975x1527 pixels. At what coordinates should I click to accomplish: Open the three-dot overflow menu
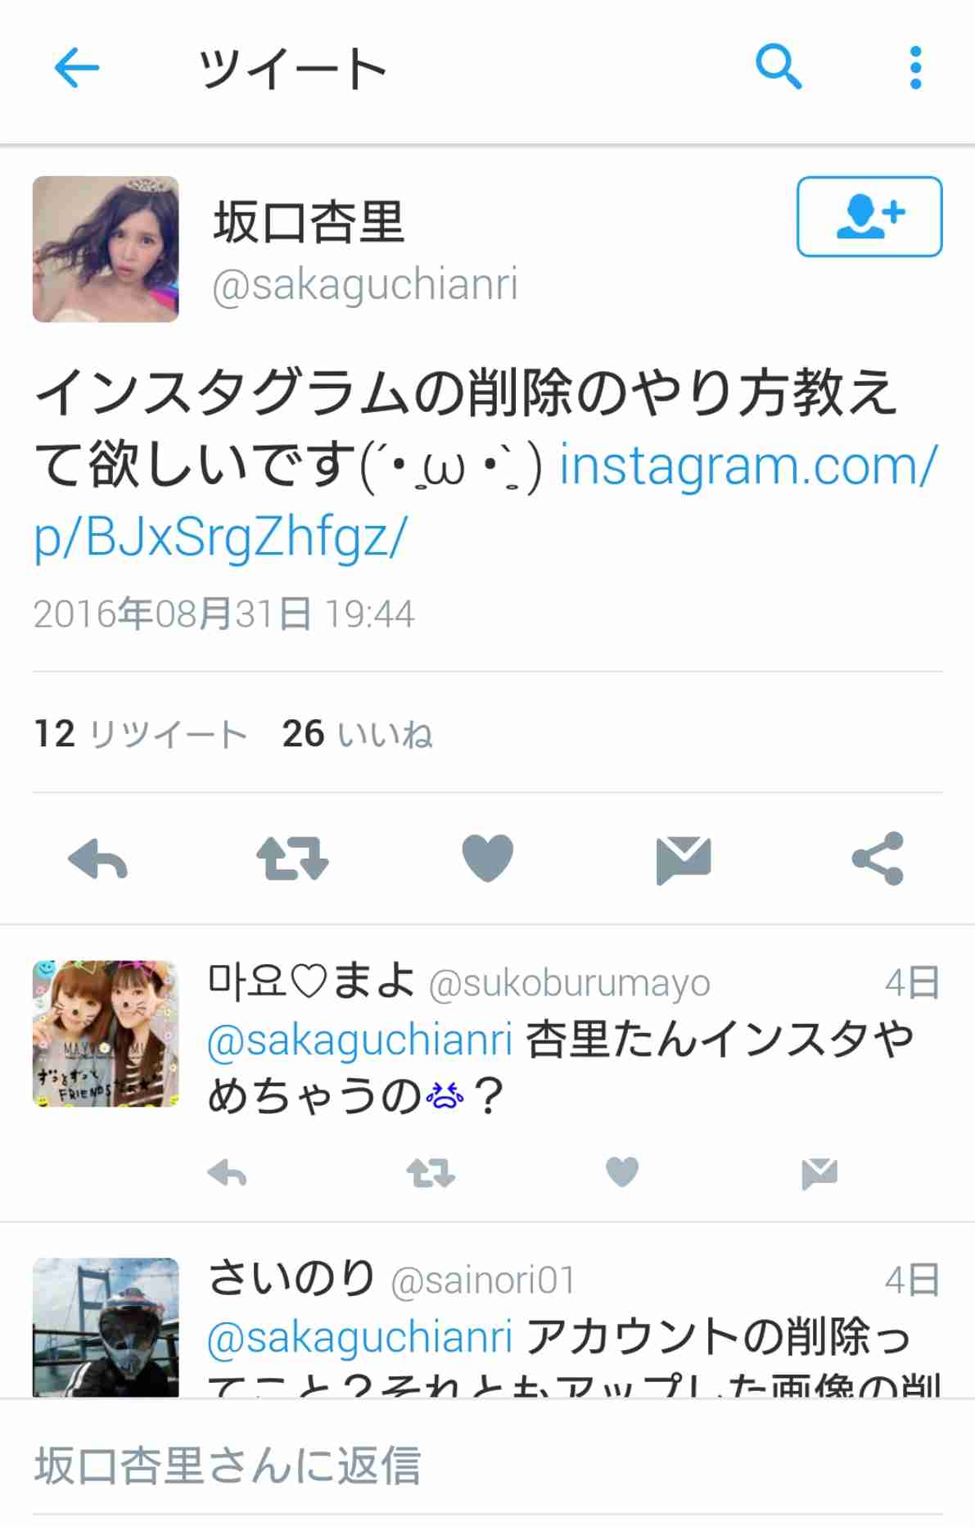(915, 67)
